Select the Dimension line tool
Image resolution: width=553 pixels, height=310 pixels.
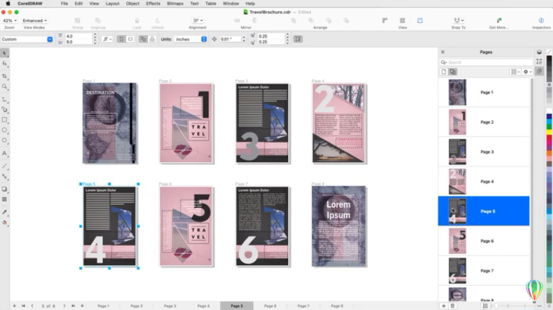4,166
